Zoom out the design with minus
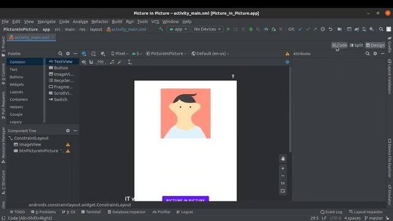This screenshot has width=393, height=221. (282, 176)
